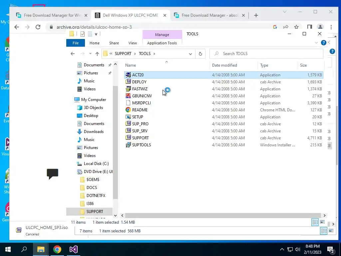341x256 pixels.
Task: Open ULCPC_HOME_SP3.iso download item
Action: (x=42, y=230)
